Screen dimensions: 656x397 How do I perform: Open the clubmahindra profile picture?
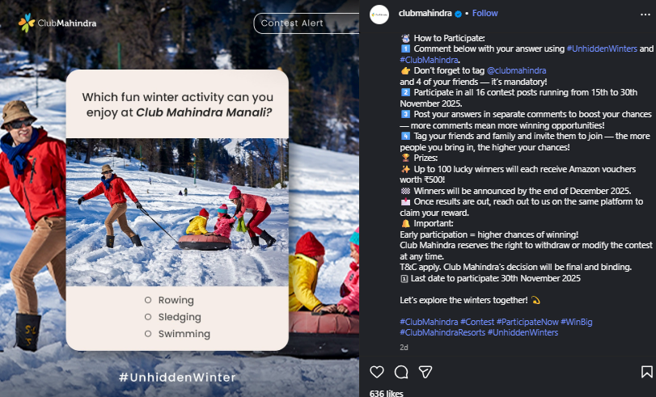point(379,15)
